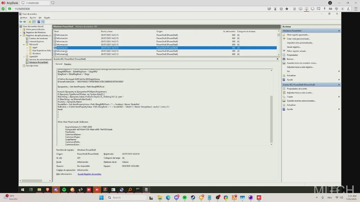Viewport: 360px width, 202px height.
Task: Expand Vistas personalizadas tree node
Action: [21, 29]
